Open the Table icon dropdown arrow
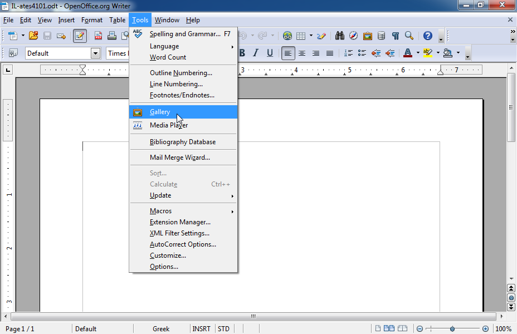517x334 pixels. (311, 36)
